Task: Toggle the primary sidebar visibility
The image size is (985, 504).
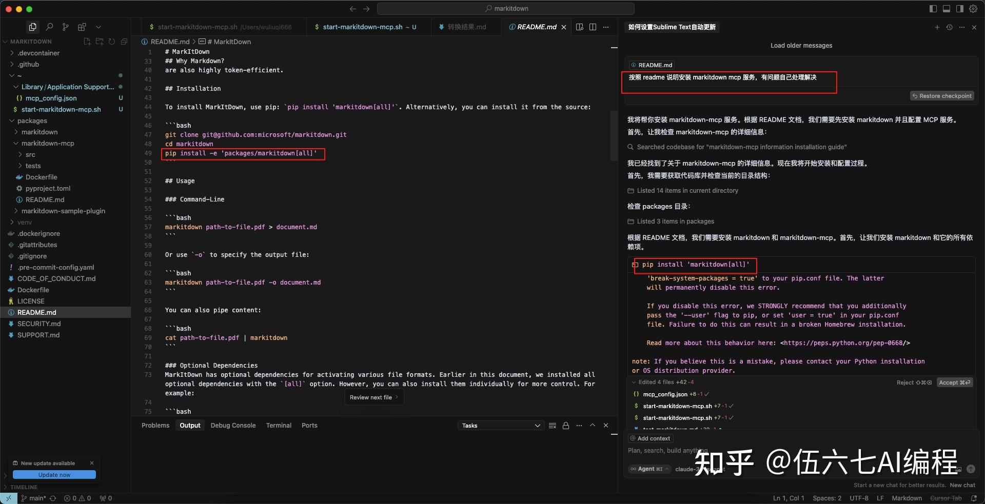Action: 932,9
